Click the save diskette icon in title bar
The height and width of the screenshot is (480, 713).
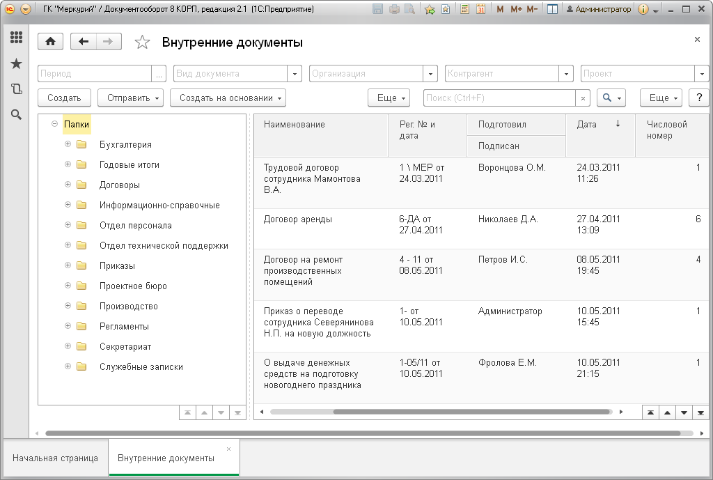pyautogui.click(x=377, y=9)
